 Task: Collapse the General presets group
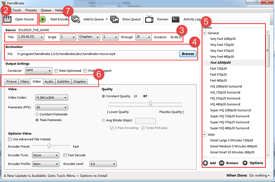[x=205, y=33]
